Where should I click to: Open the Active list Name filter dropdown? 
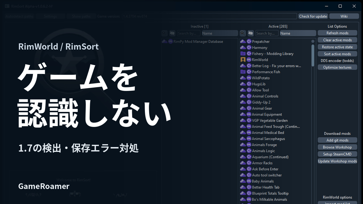coord(298,33)
